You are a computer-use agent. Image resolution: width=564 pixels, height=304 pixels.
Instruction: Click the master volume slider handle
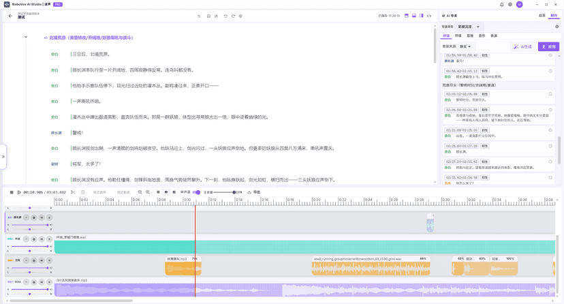tap(234, 192)
